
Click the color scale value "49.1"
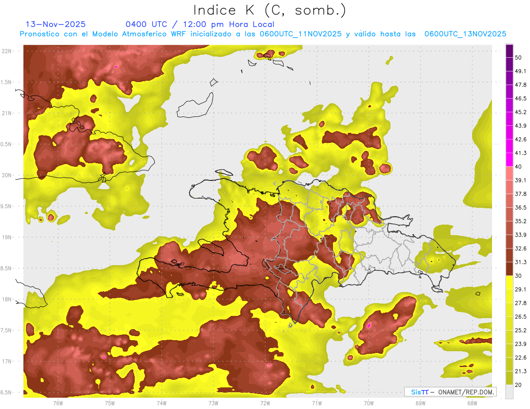(x=521, y=71)
